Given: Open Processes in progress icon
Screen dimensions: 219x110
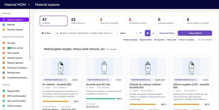Looking at the screenshot, I should (4, 68).
